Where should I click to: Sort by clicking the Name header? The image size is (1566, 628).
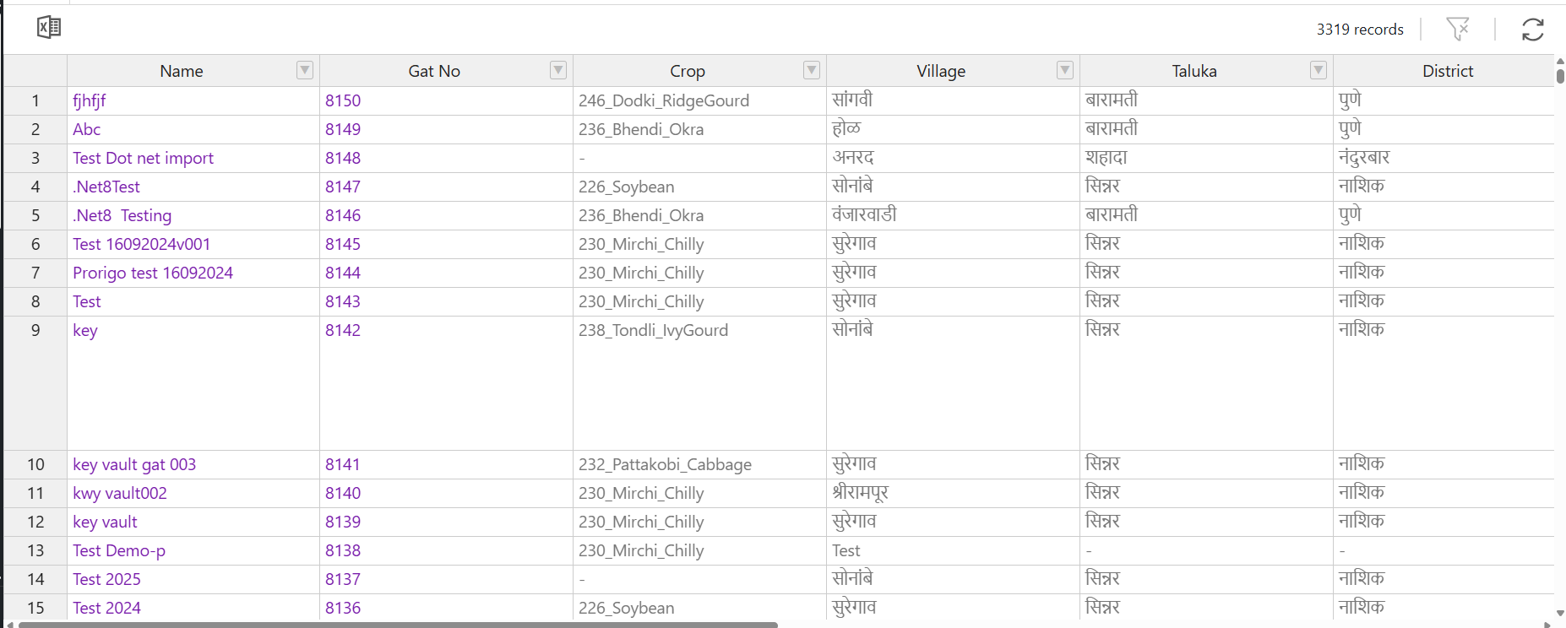point(181,70)
